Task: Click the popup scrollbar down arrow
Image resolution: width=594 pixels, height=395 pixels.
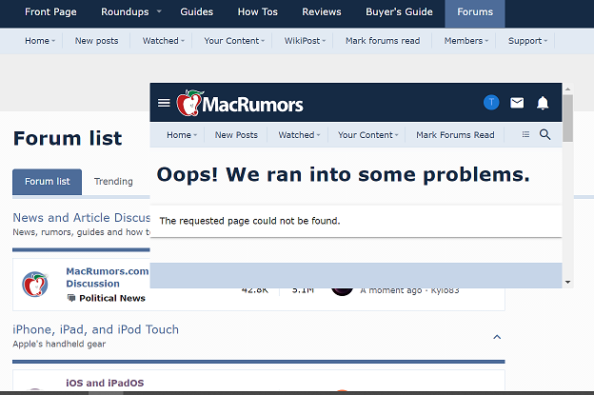Action: [x=567, y=282]
